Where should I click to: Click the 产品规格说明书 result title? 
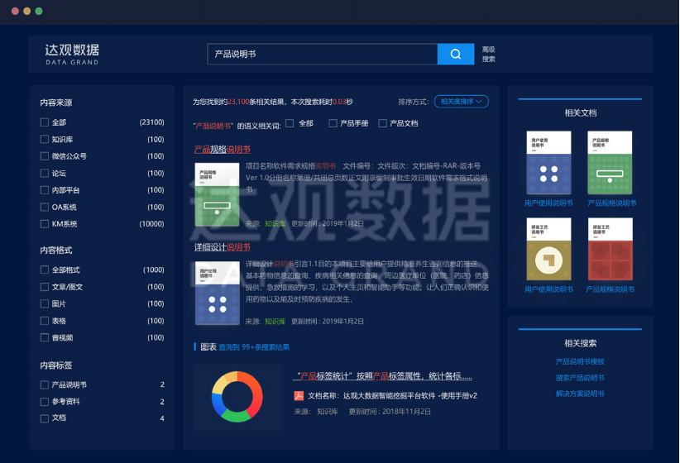tap(222, 150)
